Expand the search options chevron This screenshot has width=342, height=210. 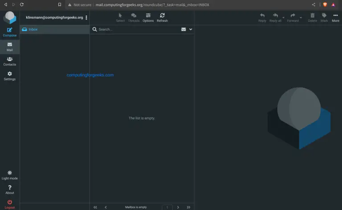click(x=191, y=29)
